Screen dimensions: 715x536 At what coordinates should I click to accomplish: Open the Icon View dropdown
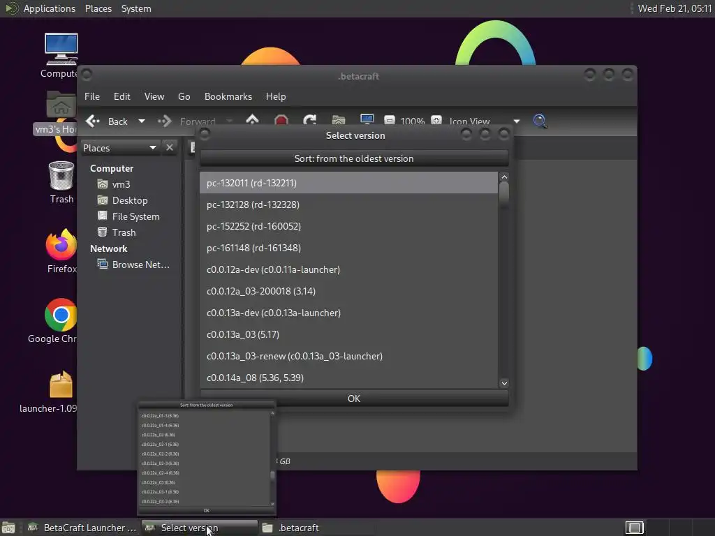pyautogui.click(x=485, y=121)
